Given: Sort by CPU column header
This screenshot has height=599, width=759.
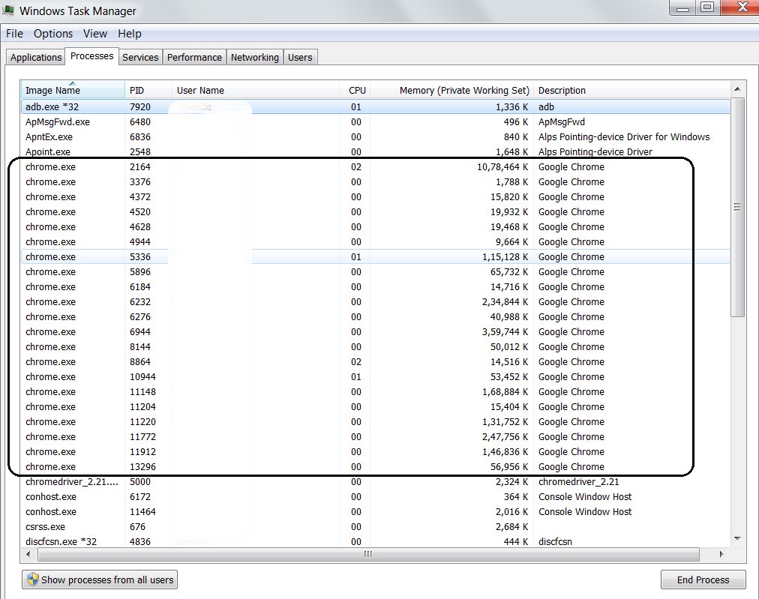Looking at the screenshot, I should point(355,91).
